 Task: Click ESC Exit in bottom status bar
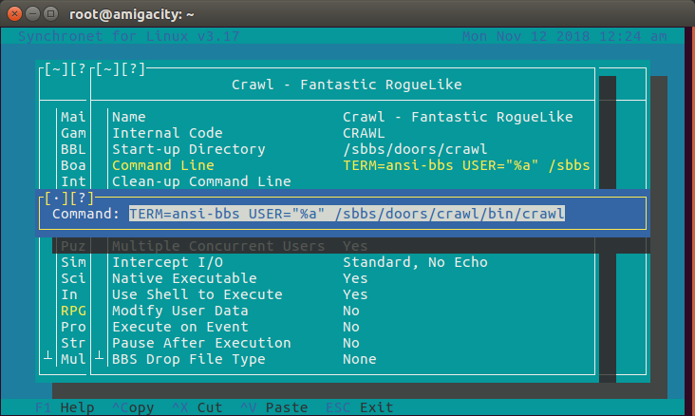(360, 407)
